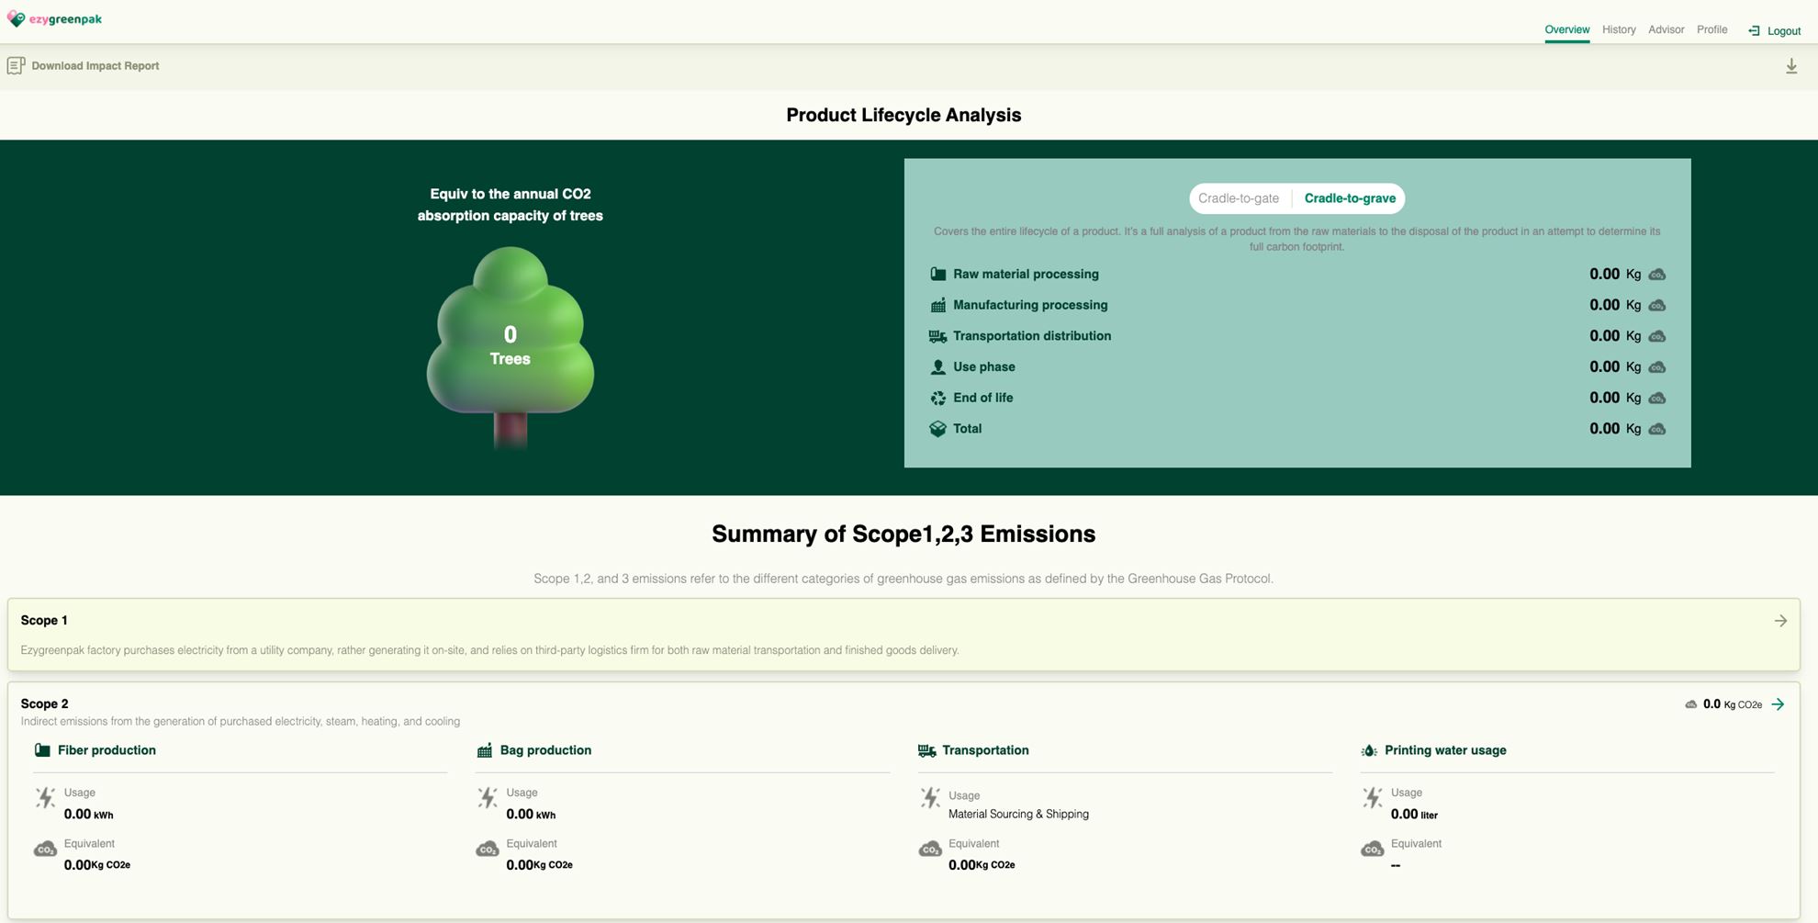Viewport: 1818px width, 923px height.
Task: Click the End of life recycle icon
Action: pos(937,398)
